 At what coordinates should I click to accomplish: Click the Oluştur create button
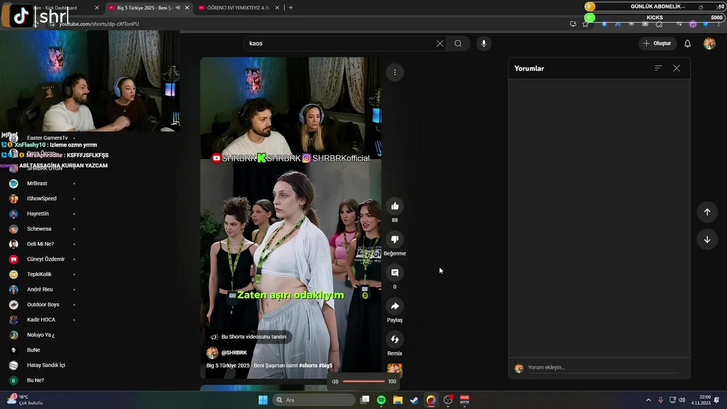click(x=657, y=44)
